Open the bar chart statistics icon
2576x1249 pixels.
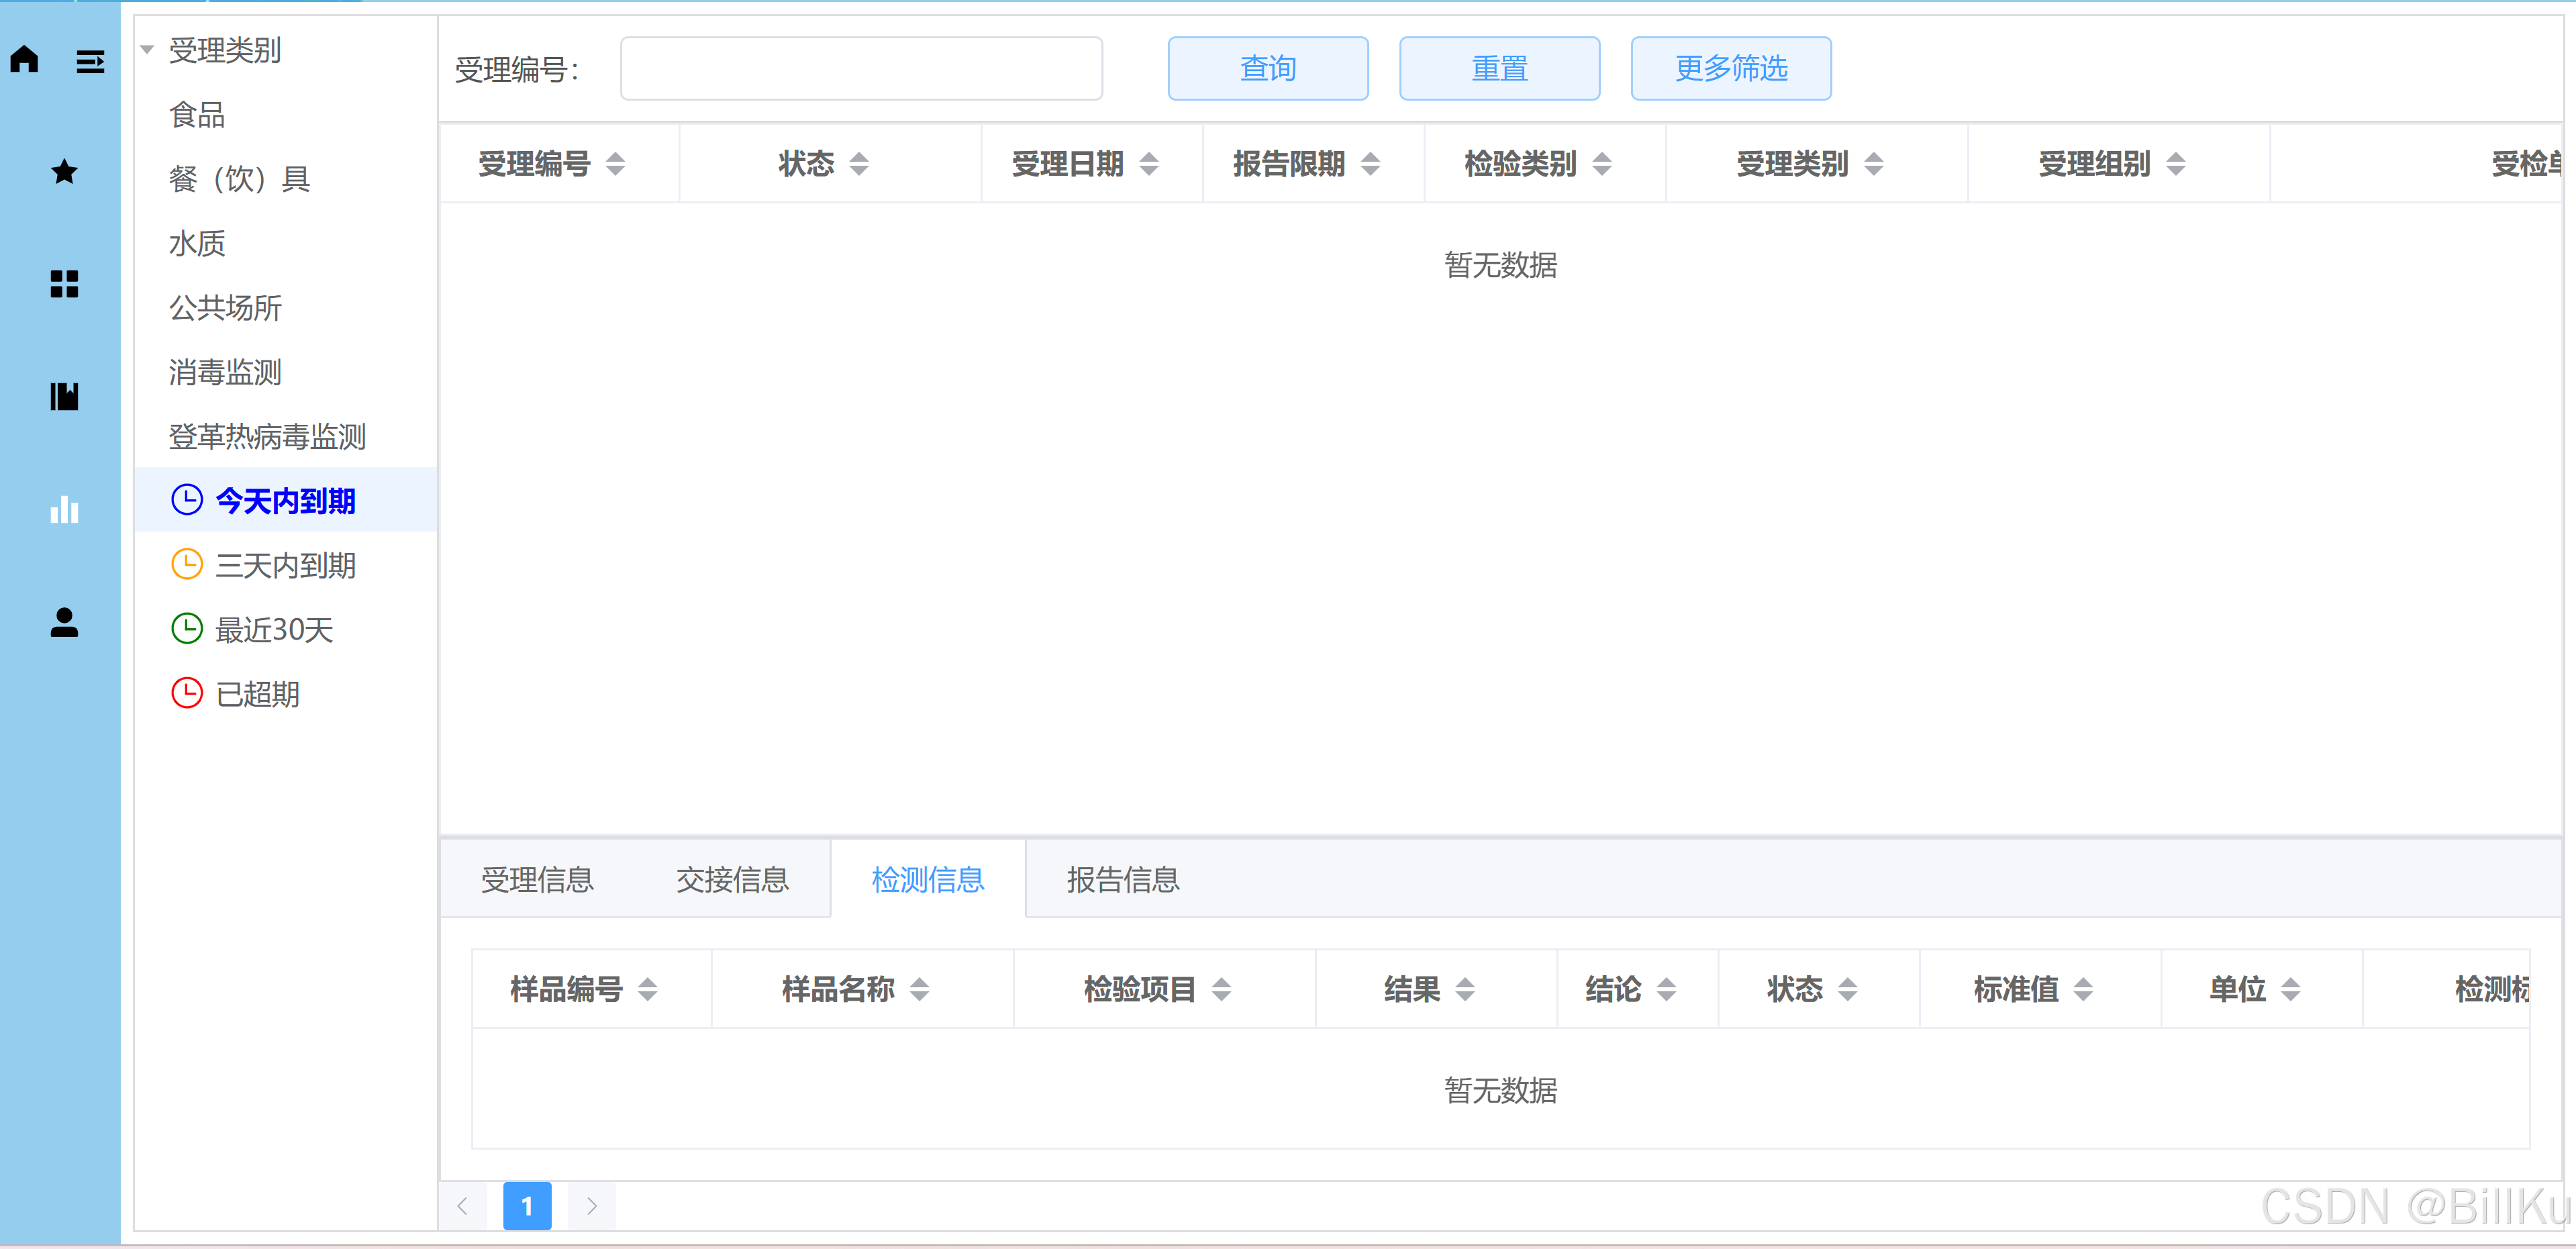point(64,510)
